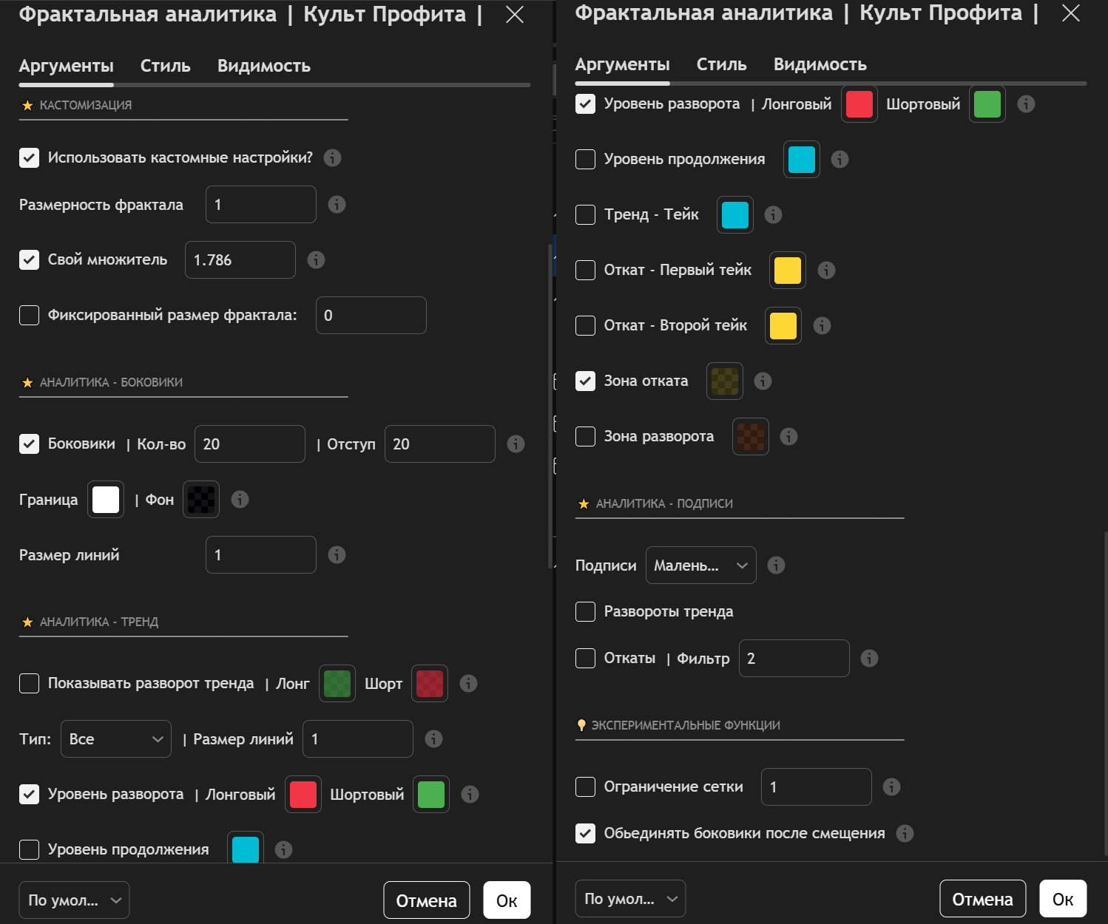Click the Отступ input field
The image size is (1108, 924).
click(439, 444)
